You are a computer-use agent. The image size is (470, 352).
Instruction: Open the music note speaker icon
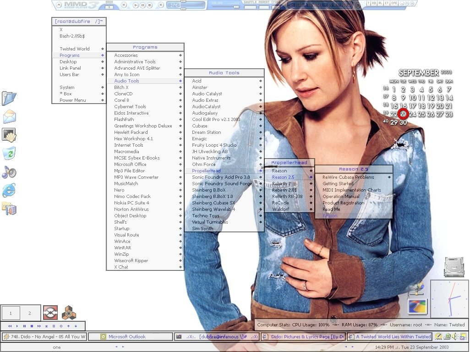(9, 172)
